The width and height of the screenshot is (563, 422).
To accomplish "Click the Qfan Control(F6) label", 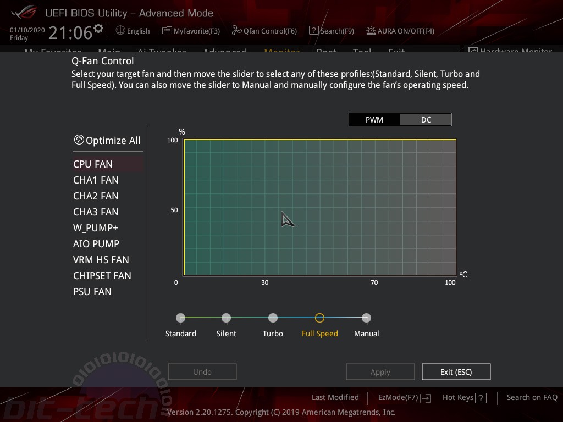I will tap(270, 31).
